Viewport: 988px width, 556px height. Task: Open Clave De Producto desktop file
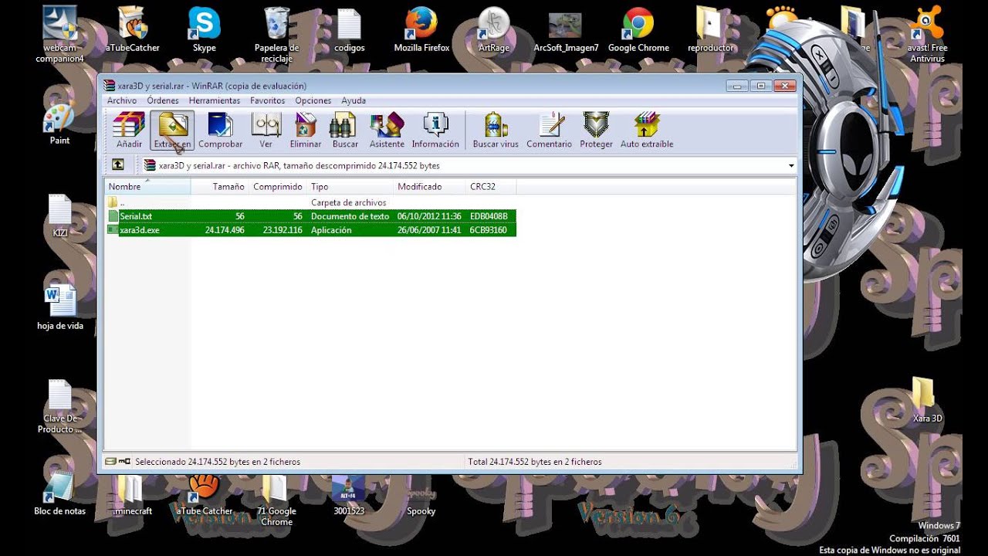59,406
